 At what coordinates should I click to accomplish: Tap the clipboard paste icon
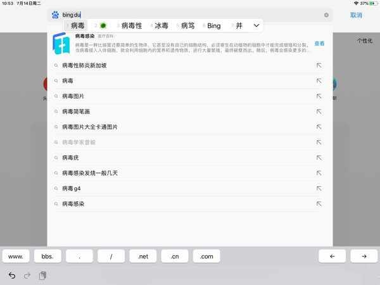coord(42,275)
